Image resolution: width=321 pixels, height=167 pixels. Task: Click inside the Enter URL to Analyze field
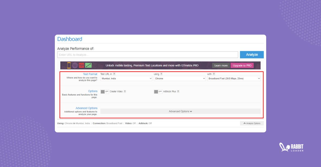coord(147,54)
